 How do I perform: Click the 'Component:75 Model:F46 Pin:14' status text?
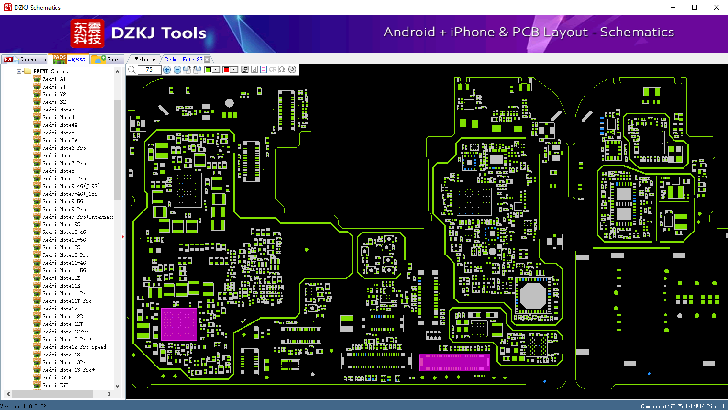click(683, 406)
